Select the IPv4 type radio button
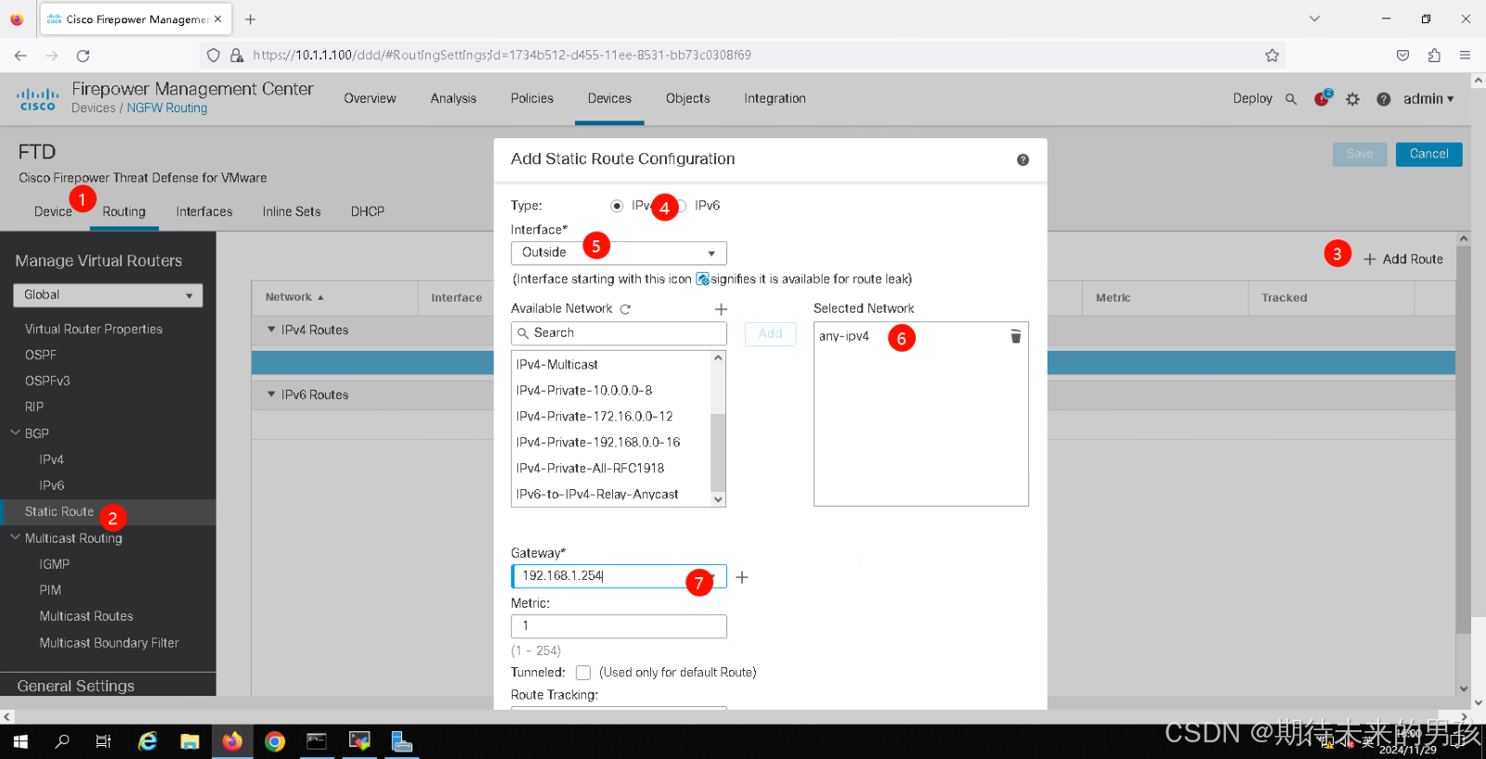Viewport: 1486px width, 759px height. [x=617, y=206]
